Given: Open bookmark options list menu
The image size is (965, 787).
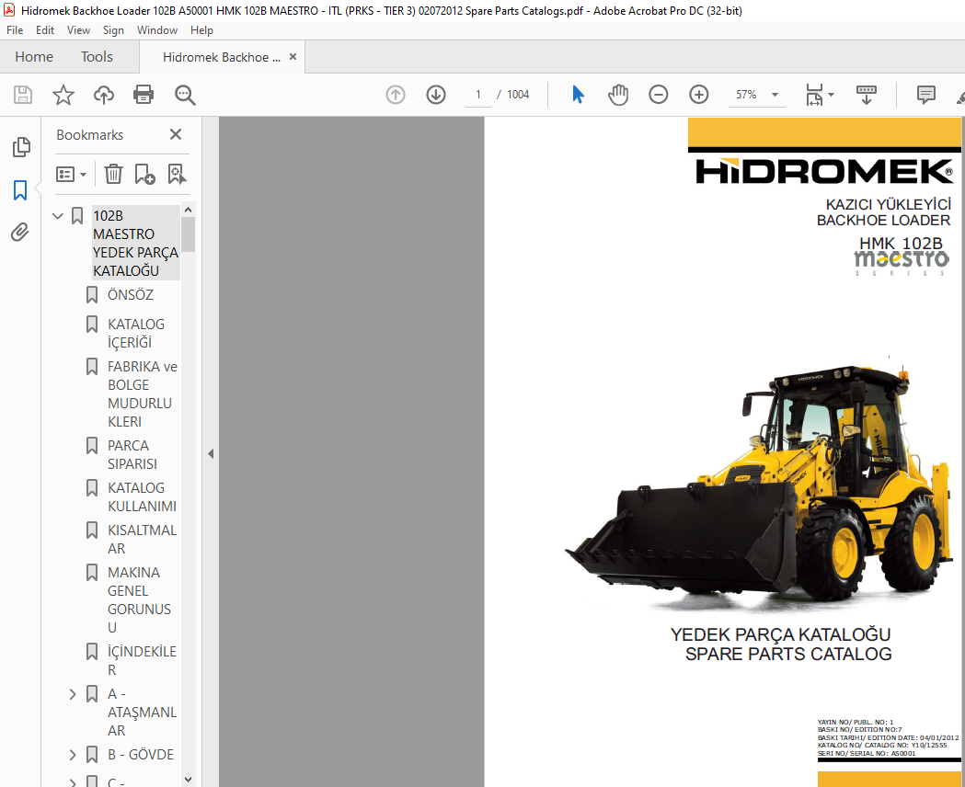Looking at the screenshot, I should point(71,174).
